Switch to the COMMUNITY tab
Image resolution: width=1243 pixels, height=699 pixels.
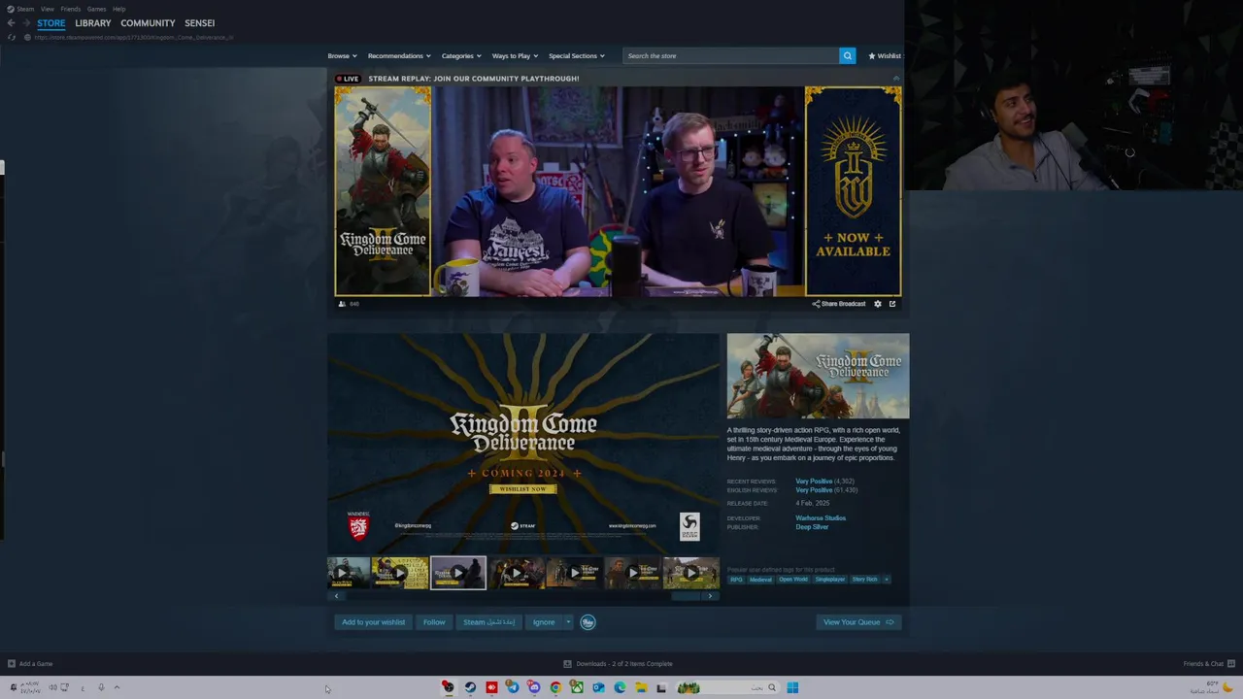coord(148,22)
